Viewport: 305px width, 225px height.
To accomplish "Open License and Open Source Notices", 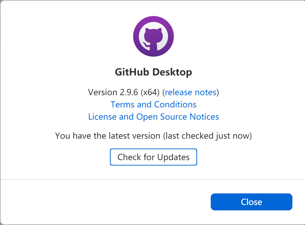I will pyautogui.click(x=153, y=117).
